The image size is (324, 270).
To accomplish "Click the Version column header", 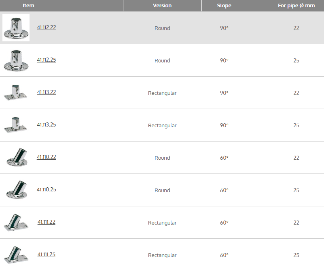I will [162, 6].
